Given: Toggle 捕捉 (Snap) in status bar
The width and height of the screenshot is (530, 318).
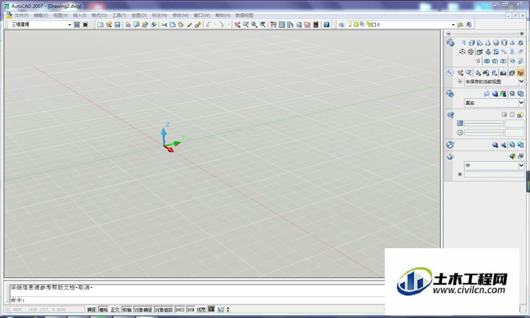Looking at the screenshot, I should 92,310.
